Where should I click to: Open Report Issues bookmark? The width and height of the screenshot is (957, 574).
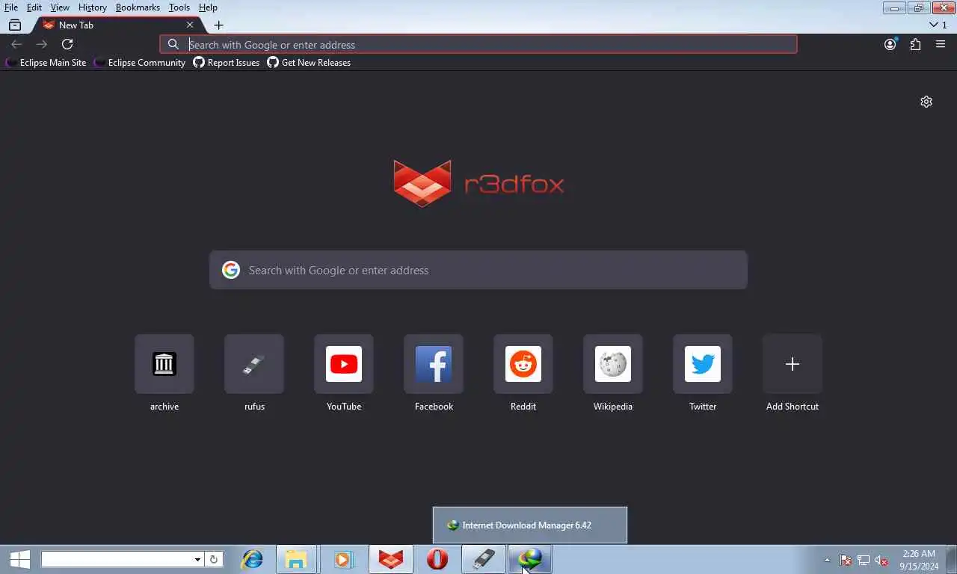coord(227,63)
